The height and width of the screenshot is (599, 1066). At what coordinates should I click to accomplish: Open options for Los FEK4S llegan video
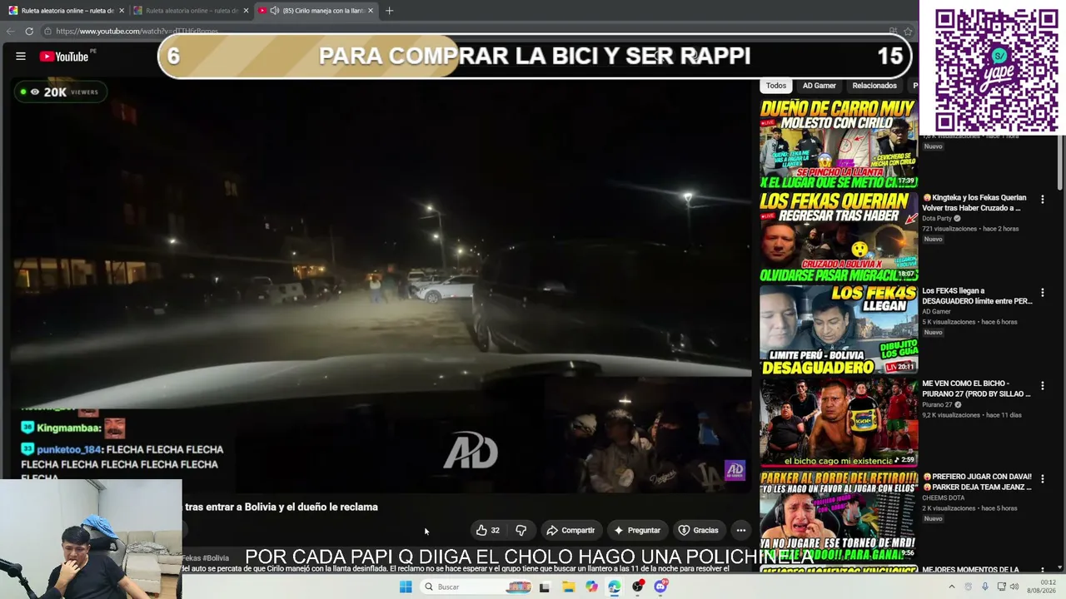(1042, 293)
